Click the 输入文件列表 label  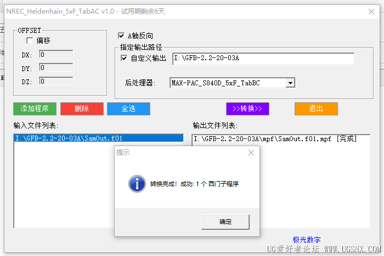36,126
